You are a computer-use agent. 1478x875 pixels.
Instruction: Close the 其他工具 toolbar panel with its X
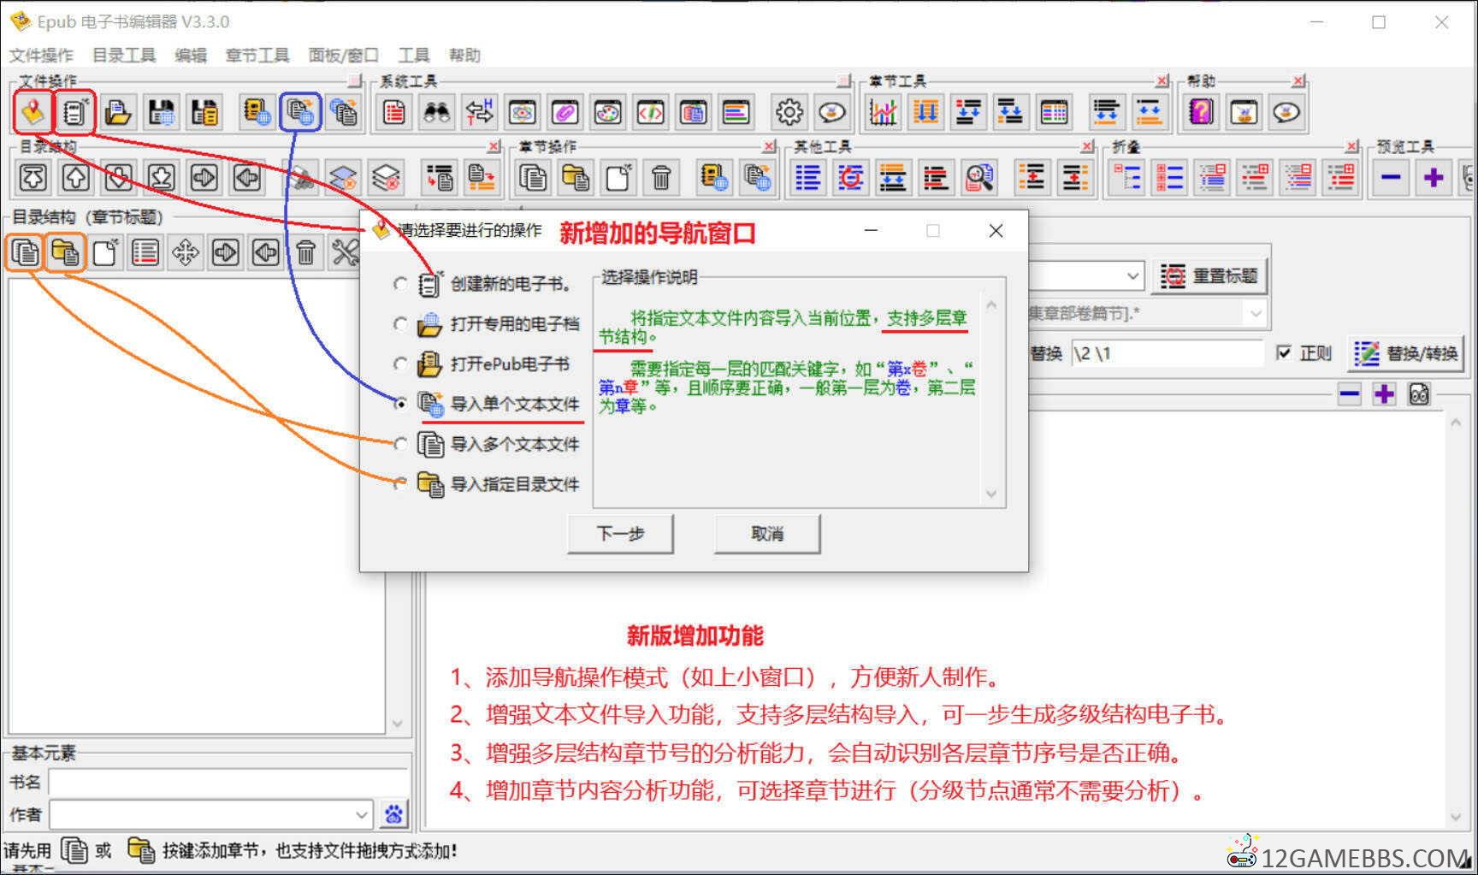pyautogui.click(x=1088, y=147)
